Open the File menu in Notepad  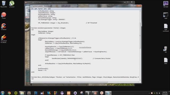[32, 9]
